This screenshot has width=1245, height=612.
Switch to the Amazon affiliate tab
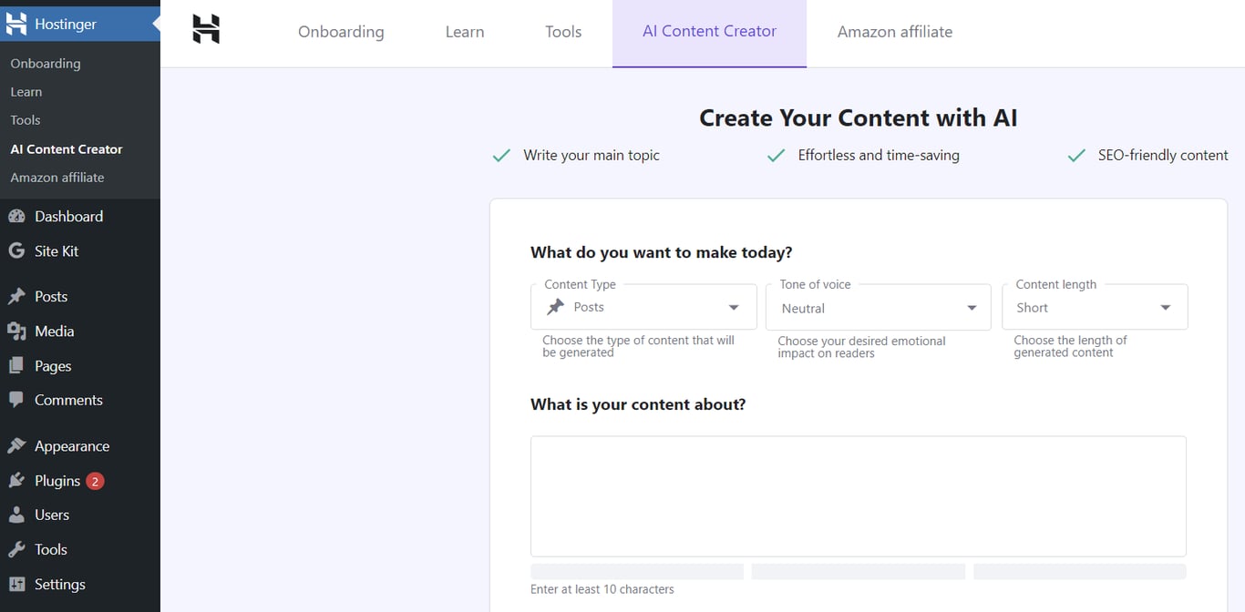[894, 31]
